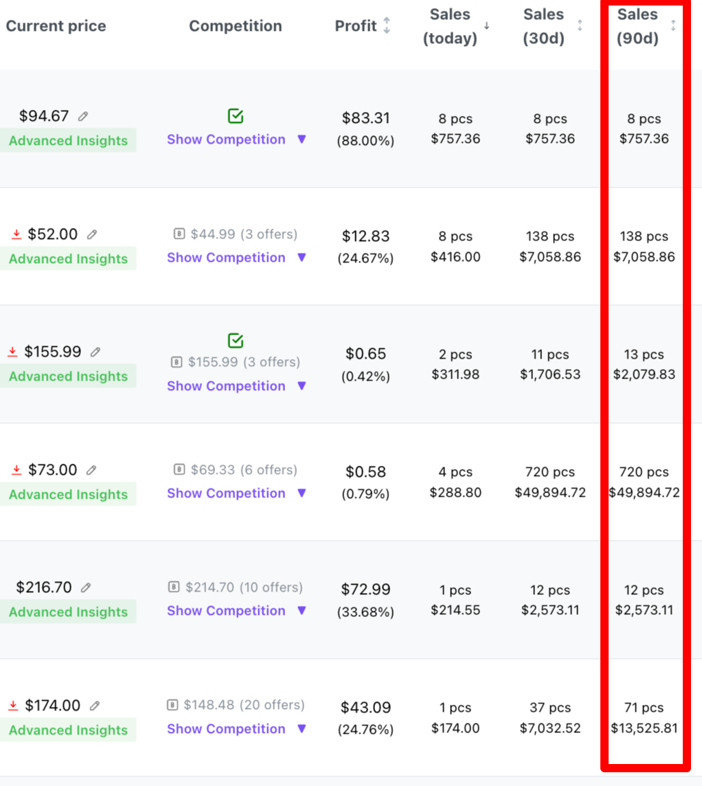This screenshot has width=702, height=786.
Task: Click buy box icon next to $44.99
Action: [x=179, y=234]
